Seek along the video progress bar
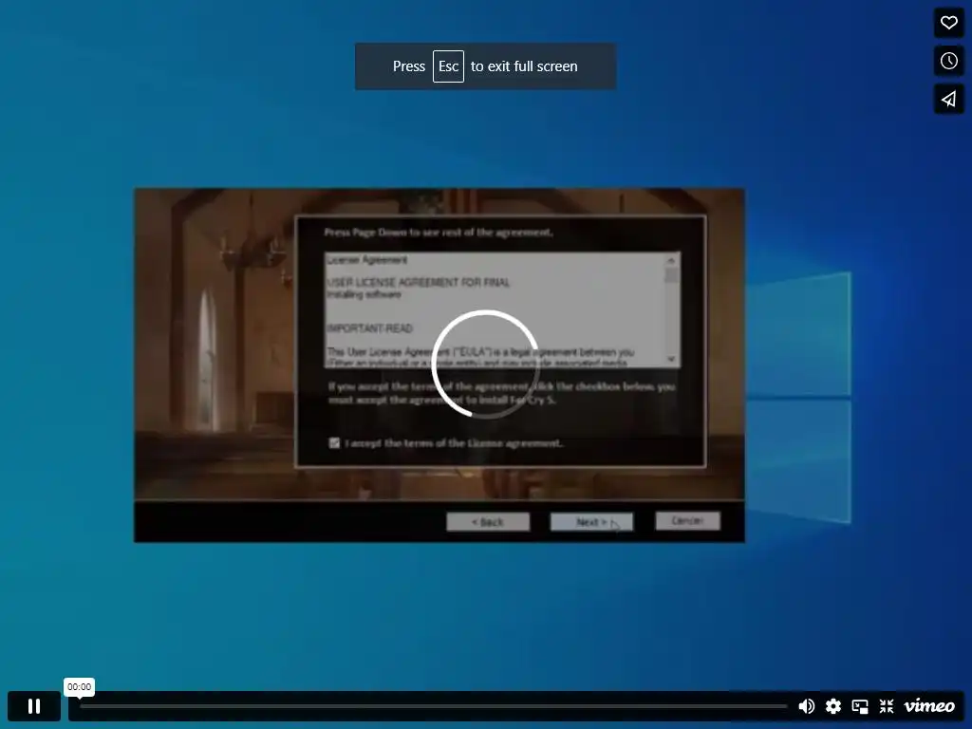This screenshot has height=729, width=972. (433, 706)
